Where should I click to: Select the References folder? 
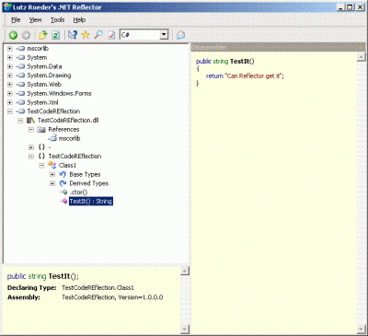63,129
